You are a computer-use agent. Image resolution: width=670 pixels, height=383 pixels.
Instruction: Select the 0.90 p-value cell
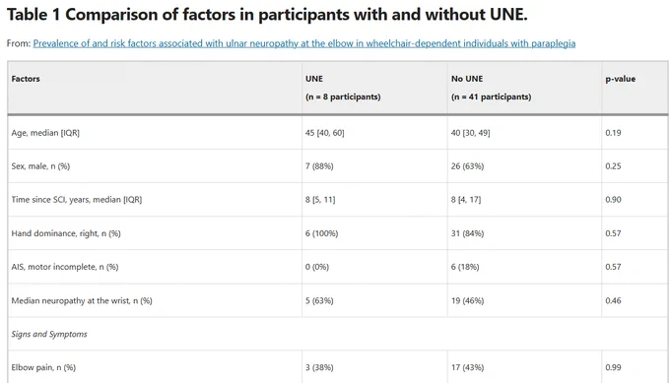tap(613, 200)
